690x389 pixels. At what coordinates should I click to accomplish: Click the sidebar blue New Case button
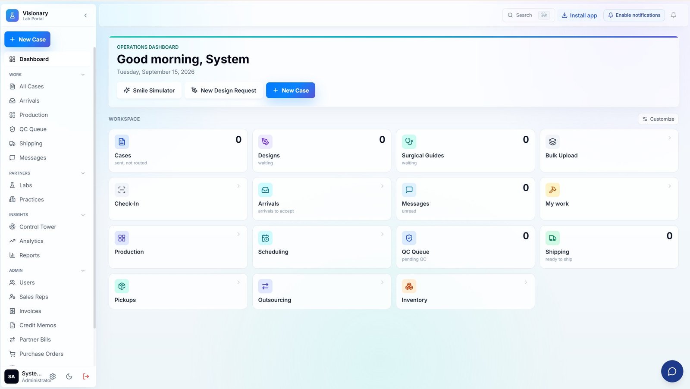(x=27, y=39)
